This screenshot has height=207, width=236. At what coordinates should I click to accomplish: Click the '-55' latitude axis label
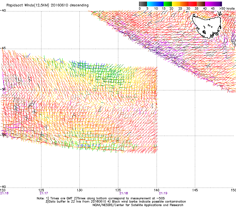point(3,135)
